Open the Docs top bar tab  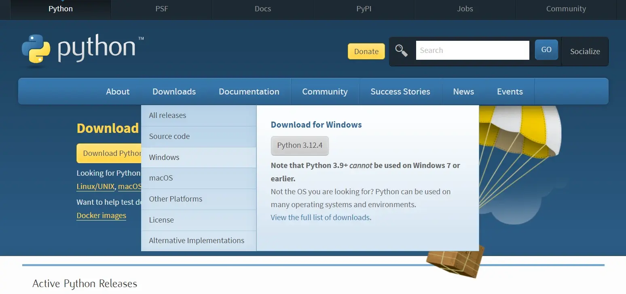[263, 9]
